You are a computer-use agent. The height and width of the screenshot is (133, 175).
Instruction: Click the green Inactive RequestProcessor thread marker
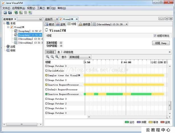pyautogui.click(x=46, y=94)
